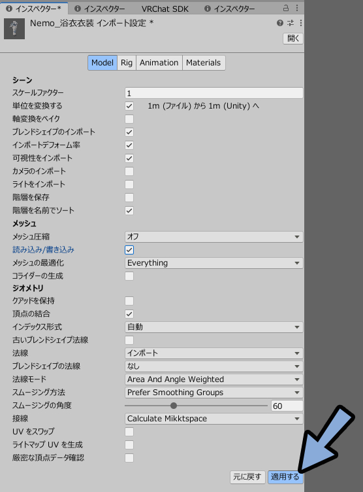Expand the メッシュの最適化 Everything dropdown
Screen dimensions: 363x492
coord(213,263)
